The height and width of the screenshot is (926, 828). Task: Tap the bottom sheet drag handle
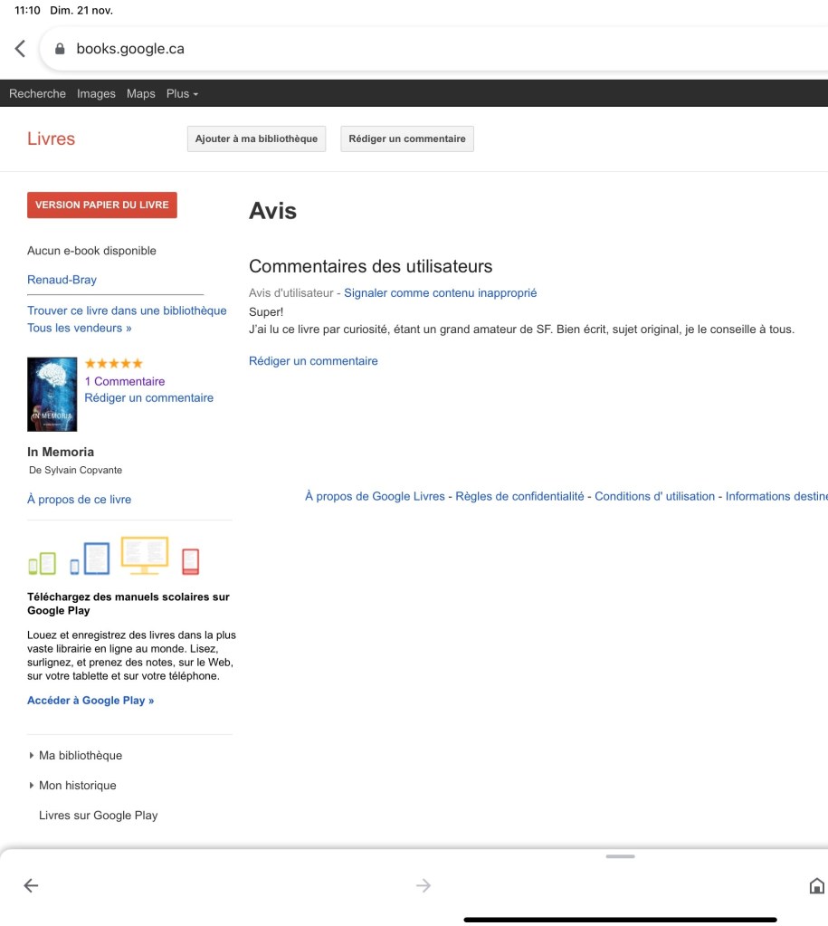[620, 855]
